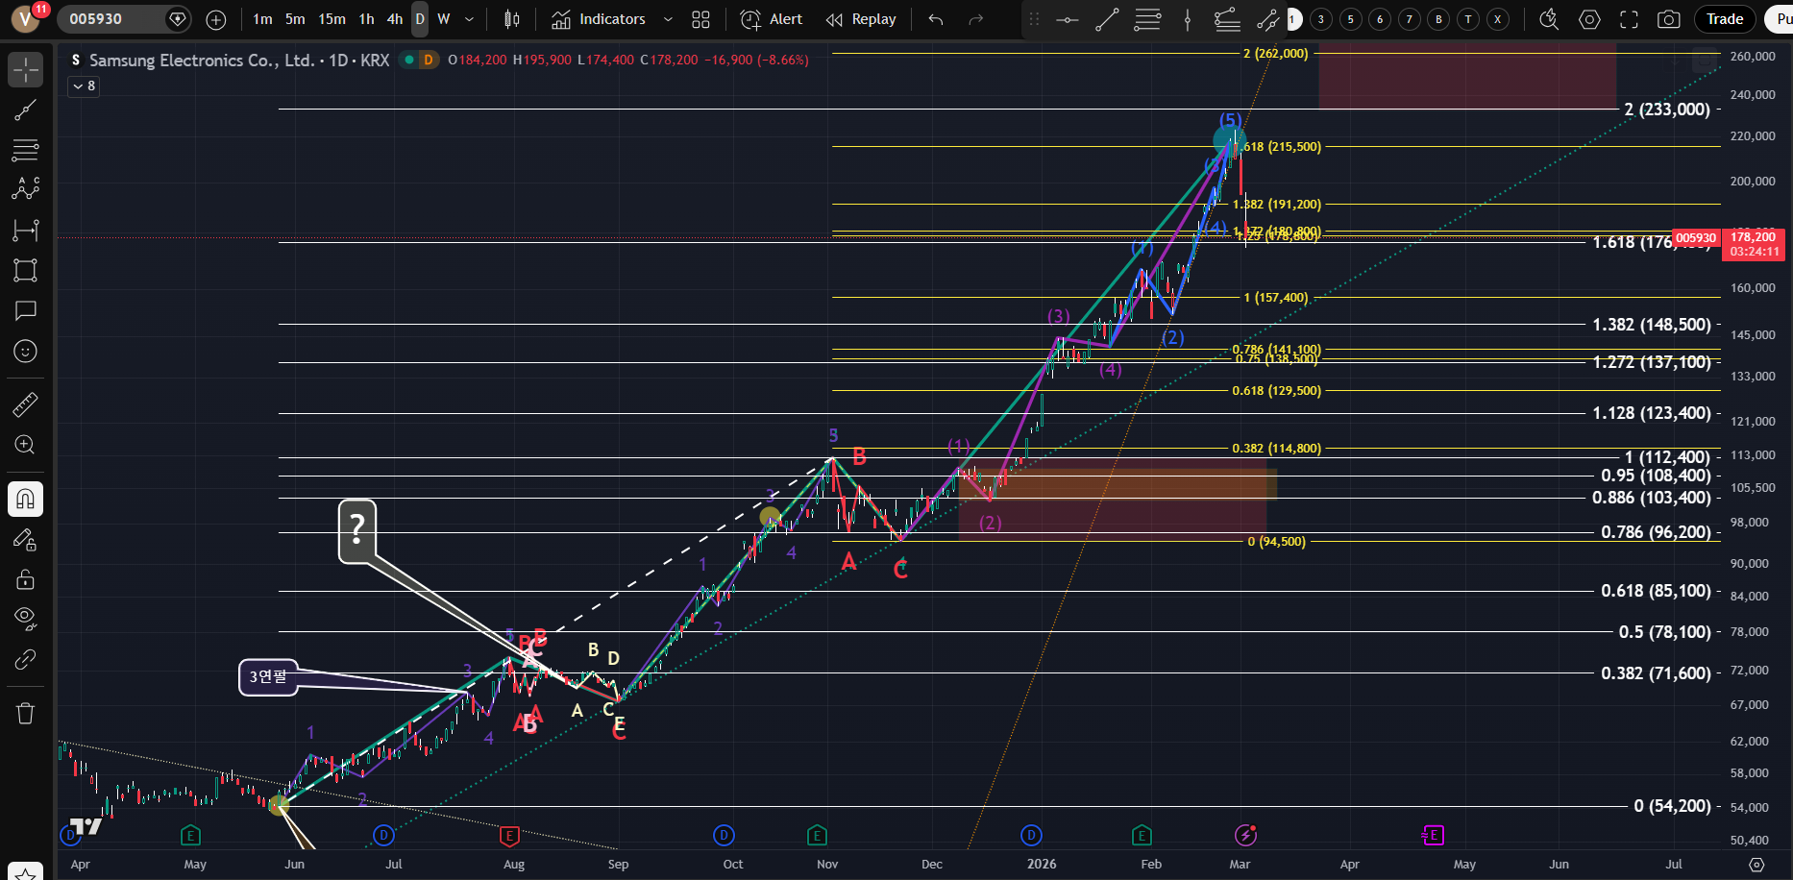Open the indicator favorites dropdown arrow

668,19
